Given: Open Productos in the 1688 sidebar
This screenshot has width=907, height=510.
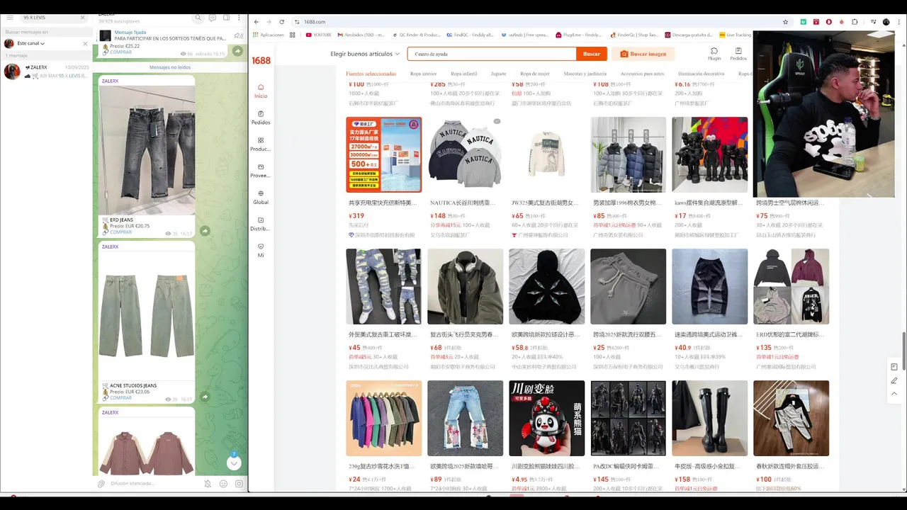Looking at the screenshot, I should click(x=261, y=144).
